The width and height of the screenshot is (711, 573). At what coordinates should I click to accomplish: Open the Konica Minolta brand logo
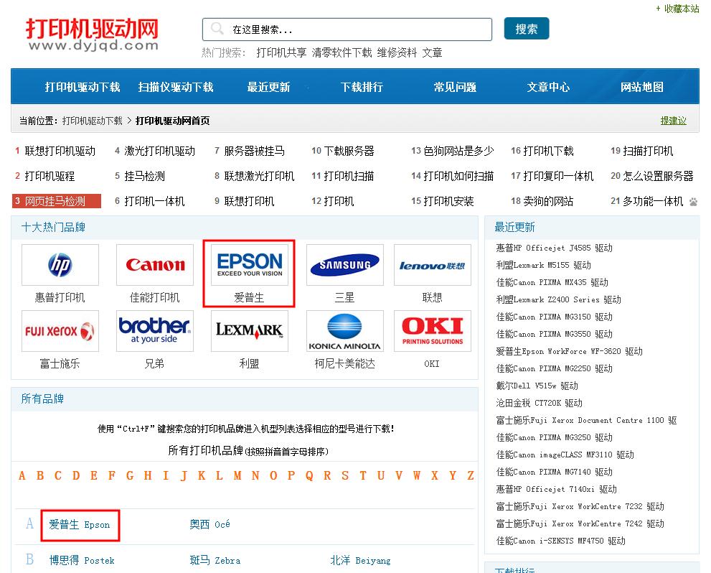(344, 331)
